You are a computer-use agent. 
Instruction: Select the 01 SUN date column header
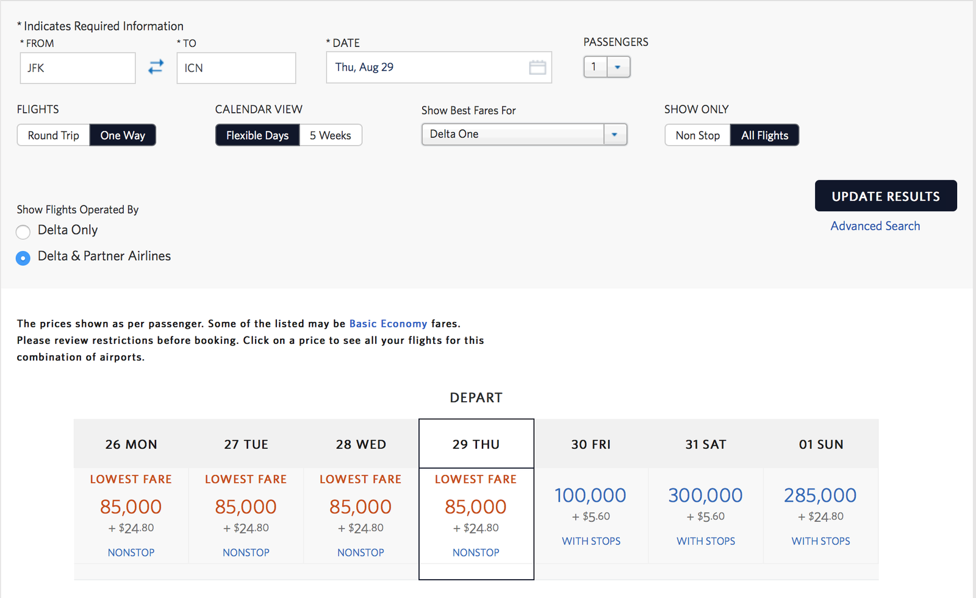[821, 444]
